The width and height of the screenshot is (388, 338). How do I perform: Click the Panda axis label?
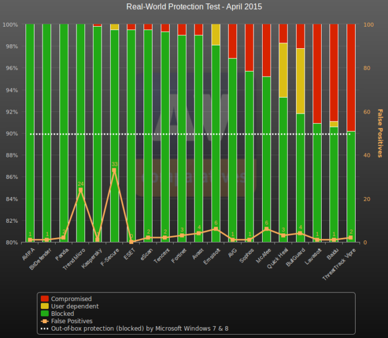(62, 254)
